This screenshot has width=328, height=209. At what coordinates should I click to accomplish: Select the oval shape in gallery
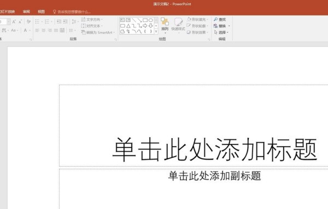(151, 20)
